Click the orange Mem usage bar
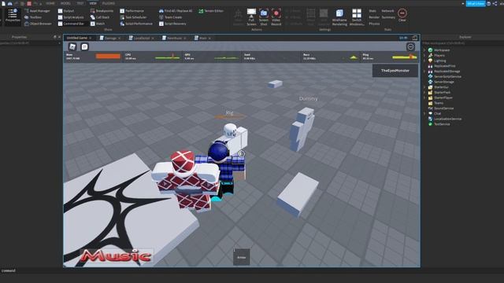This screenshot has height=283, width=504. click(109, 57)
